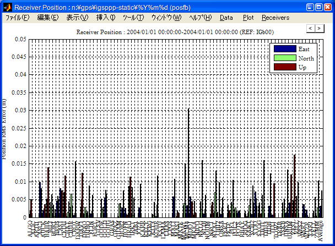
Task: Maximize the Receiver Position window
Action: pos(319,7)
